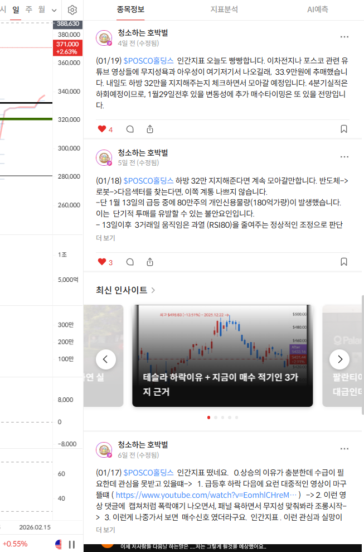
Task: Select the 일 (daily) chart period
Action: coord(16,9)
